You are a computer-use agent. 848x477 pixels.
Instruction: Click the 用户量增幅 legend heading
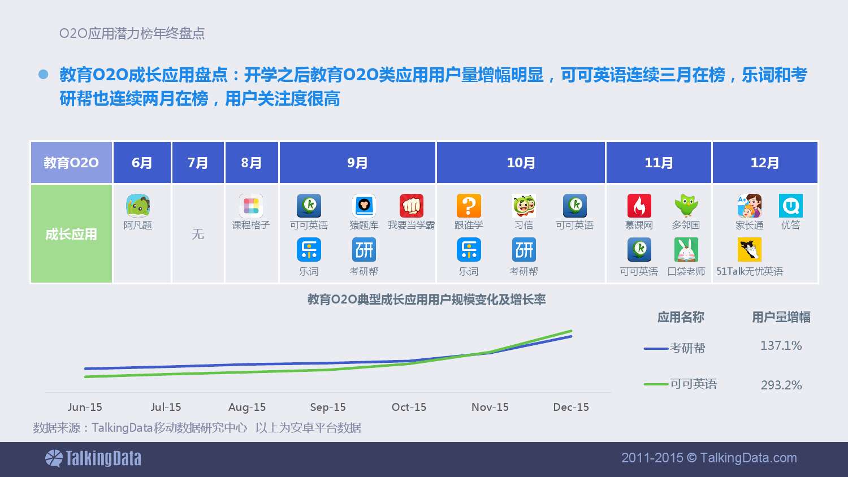[x=781, y=317]
